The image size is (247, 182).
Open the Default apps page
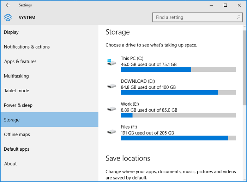pyautogui.click(x=17, y=149)
